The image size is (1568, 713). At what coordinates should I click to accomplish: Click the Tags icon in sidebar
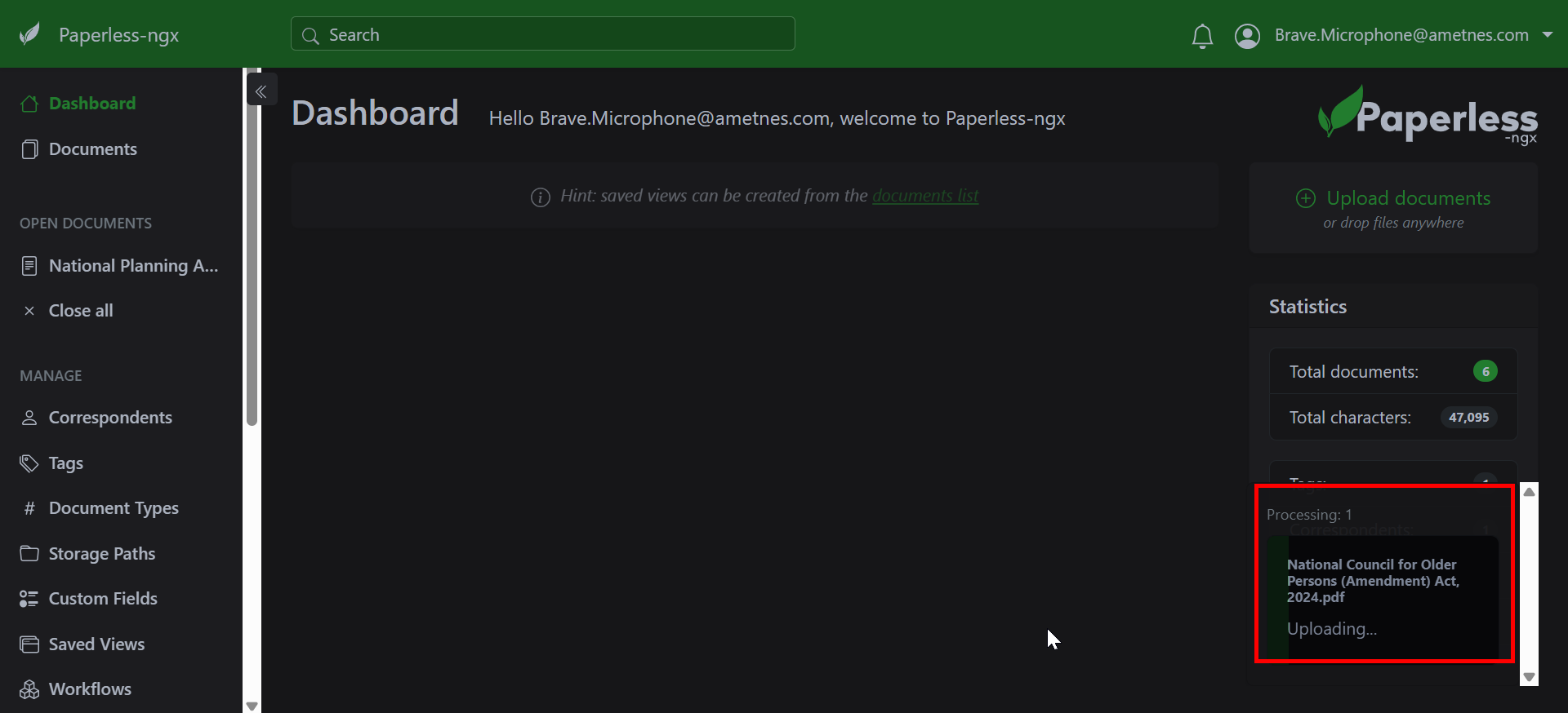(x=29, y=463)
